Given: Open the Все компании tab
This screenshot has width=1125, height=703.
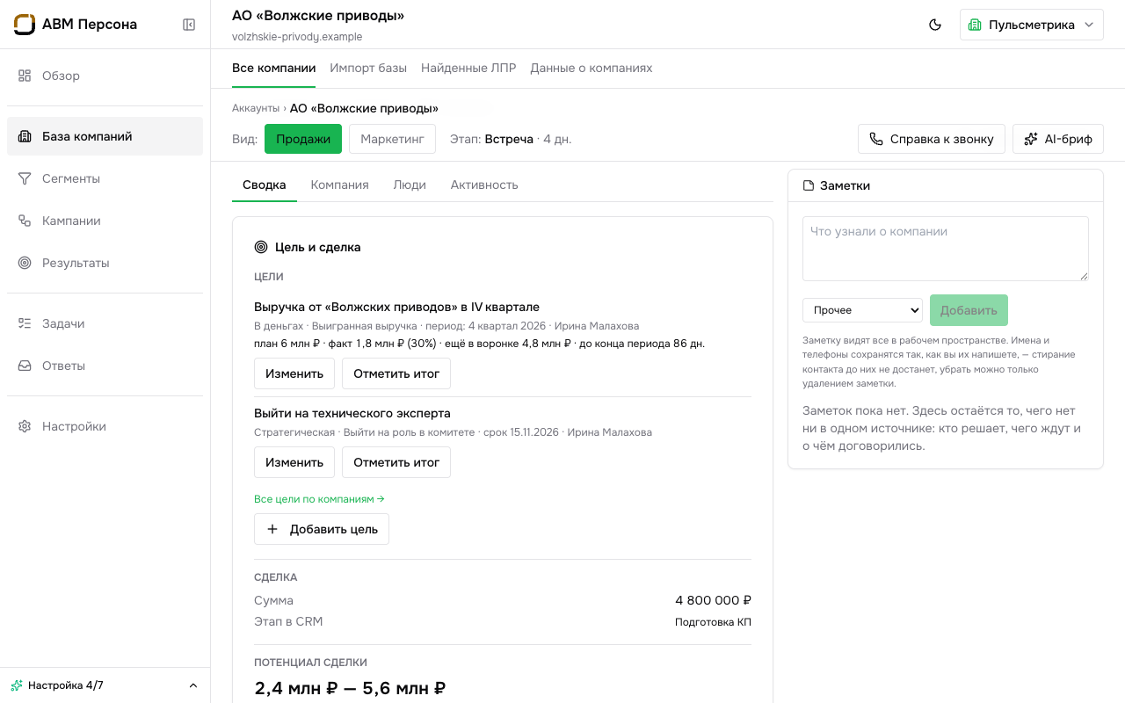Looking at the screenshot, I should (274, 68).
